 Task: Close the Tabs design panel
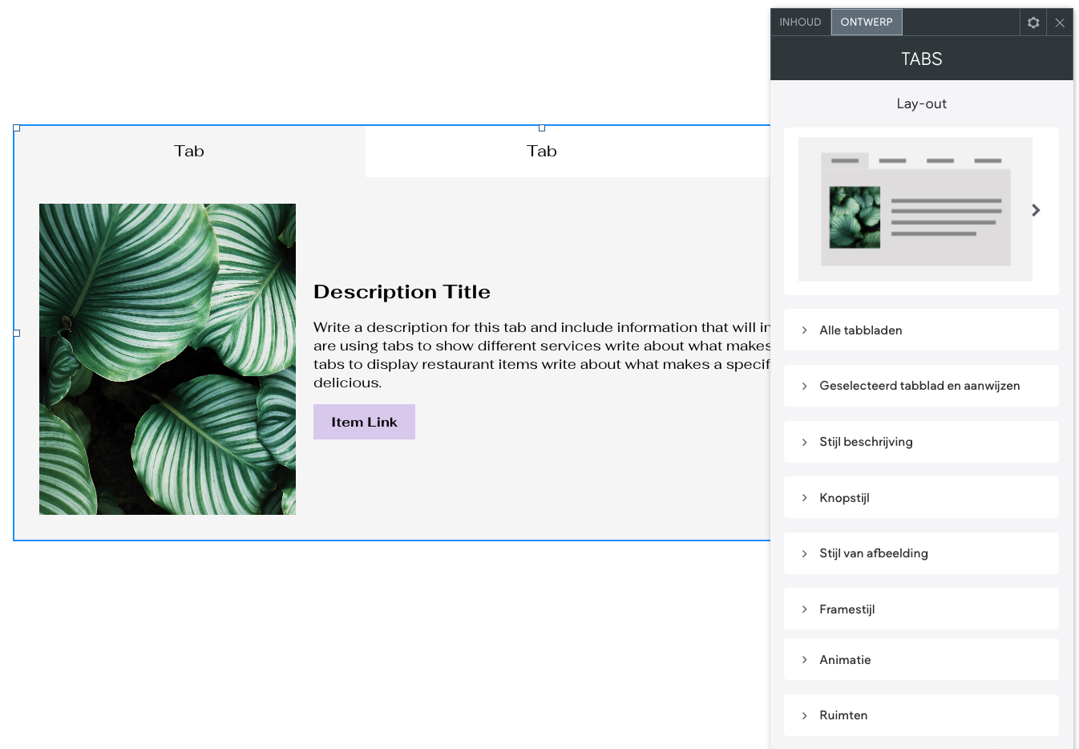tap(1060, 22)
